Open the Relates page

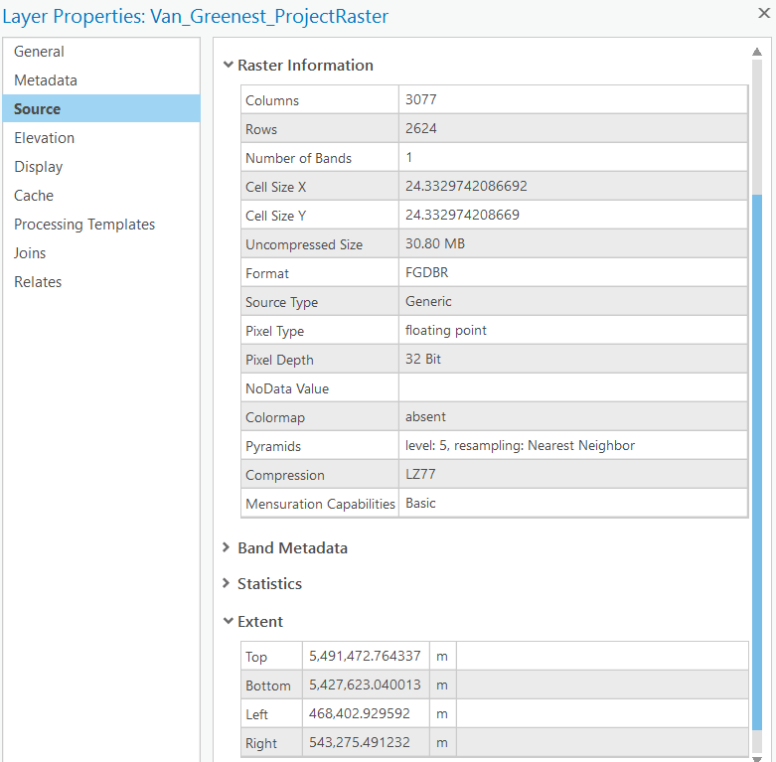(x=38, y=282)
